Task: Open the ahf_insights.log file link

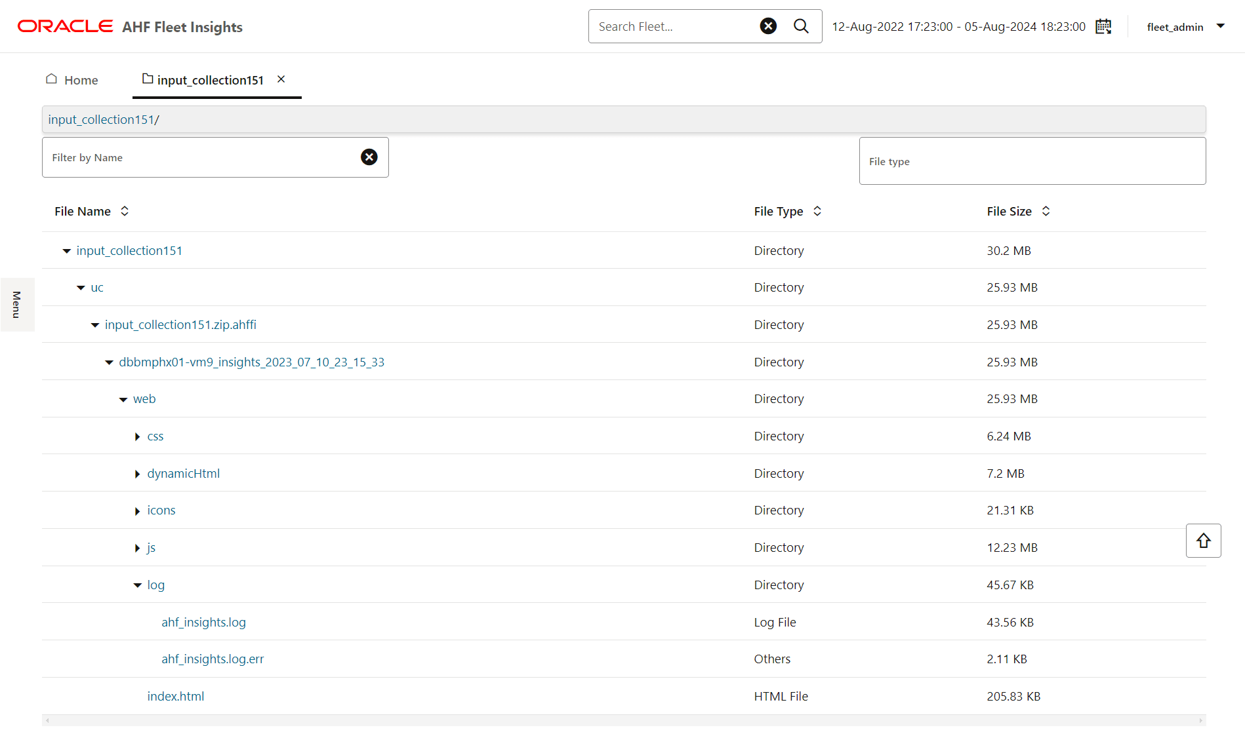Action: coord(203,622)
